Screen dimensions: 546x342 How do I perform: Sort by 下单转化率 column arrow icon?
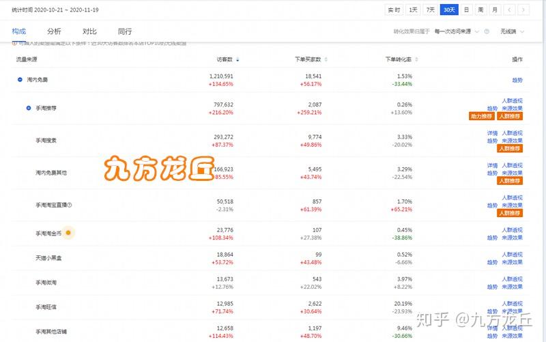click(x=416, y=59)
